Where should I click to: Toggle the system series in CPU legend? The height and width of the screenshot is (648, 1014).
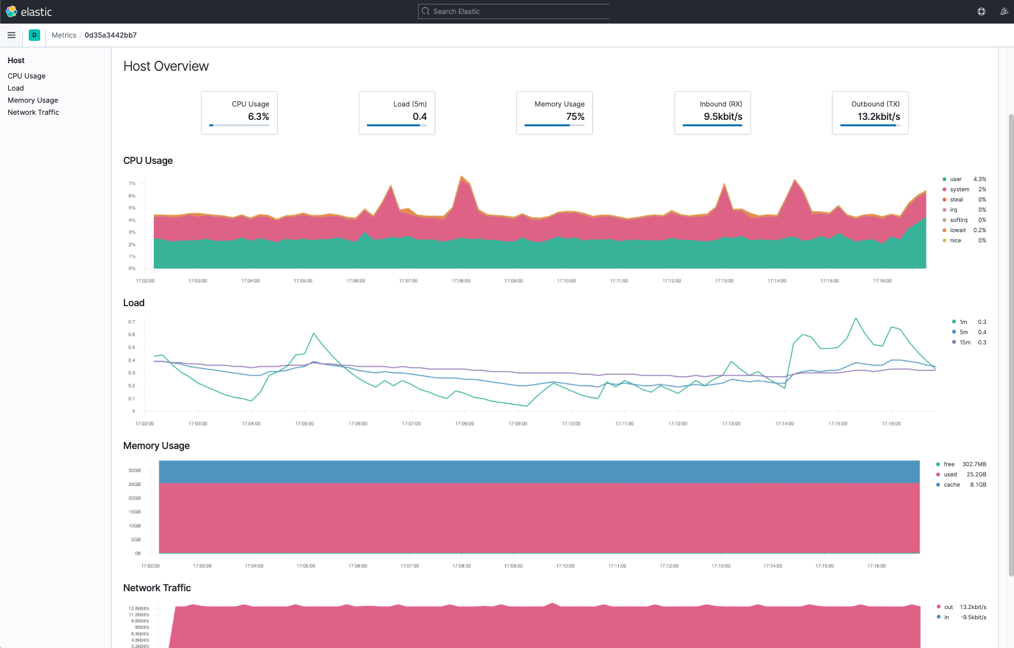pyautogui.click(x=959, y=189)
